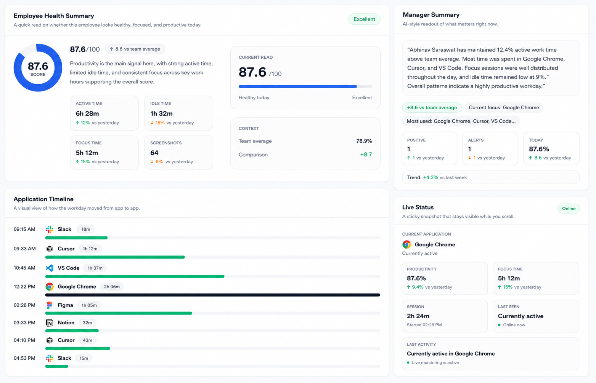The image size is (596, 383).
Task: Click the 43m Cursor duration badge
Action: click(87, 340)
